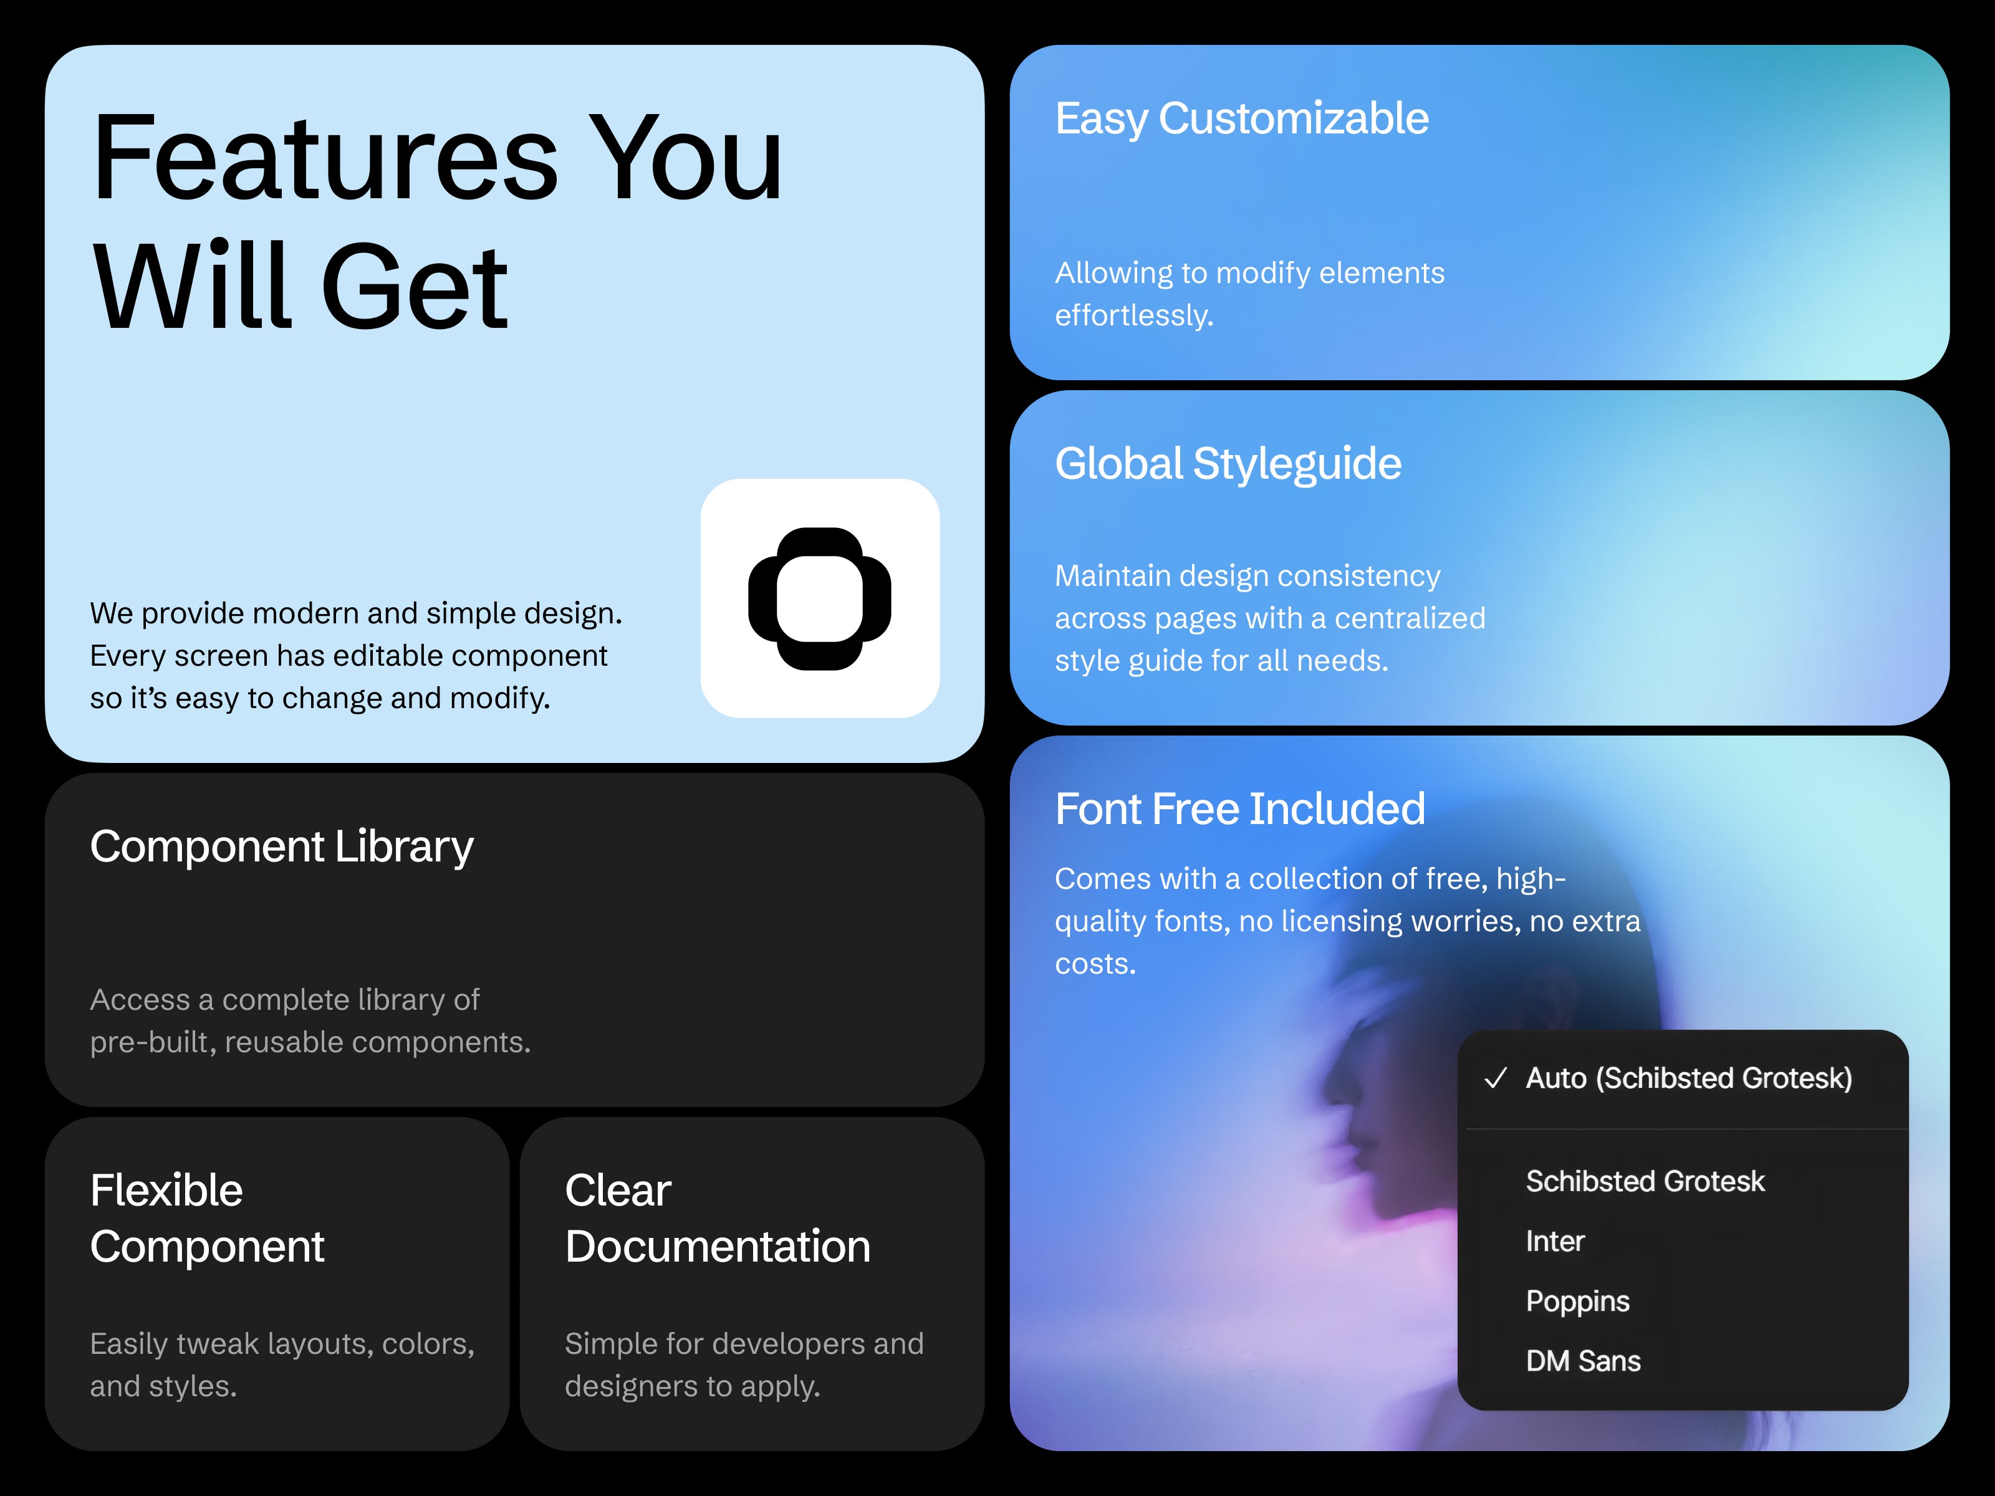This screenshot has height=1496, width=1995.
Task: Click the black clover logo icon
Action: point(819,599)
